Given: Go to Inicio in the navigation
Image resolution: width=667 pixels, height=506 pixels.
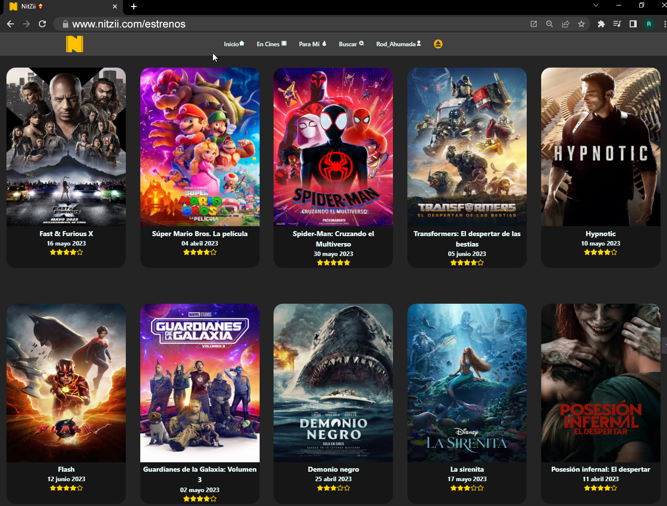Looking at the screenshot, I should [x=234, y=44].
